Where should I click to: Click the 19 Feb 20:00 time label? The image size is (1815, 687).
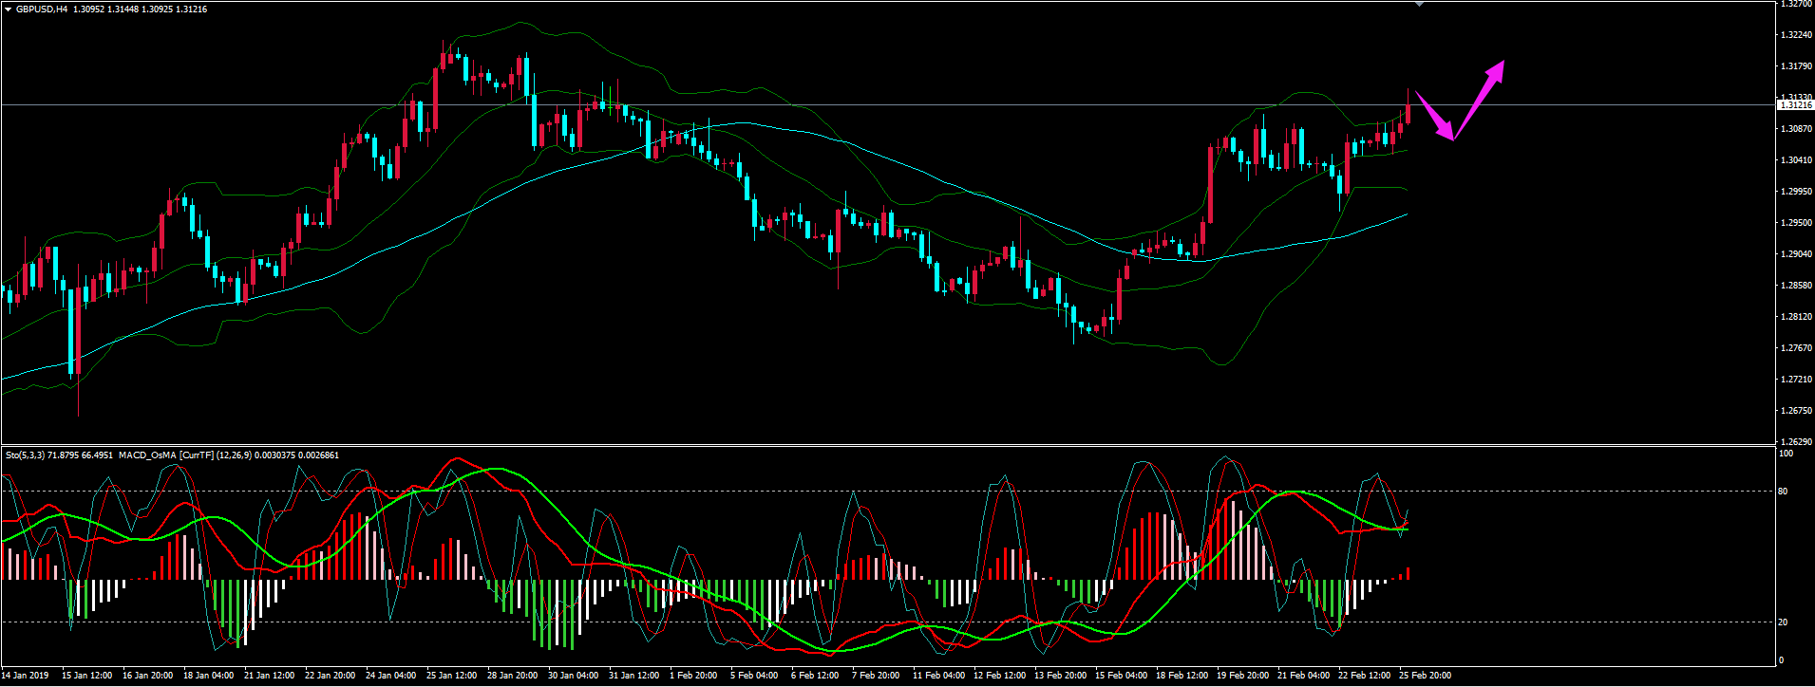(1242, 676)
